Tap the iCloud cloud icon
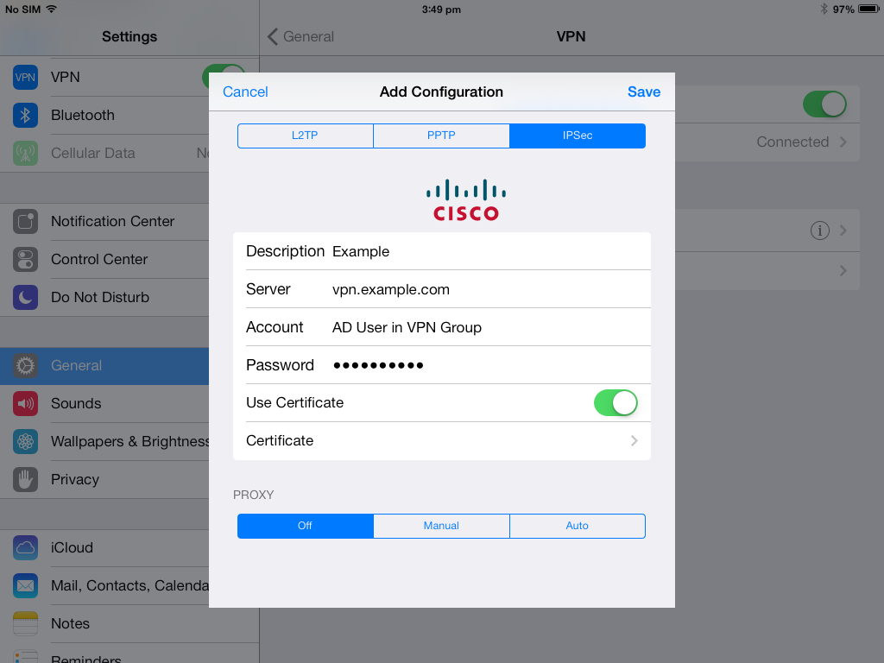The image size is (884, 663). [x=25, y=547]
